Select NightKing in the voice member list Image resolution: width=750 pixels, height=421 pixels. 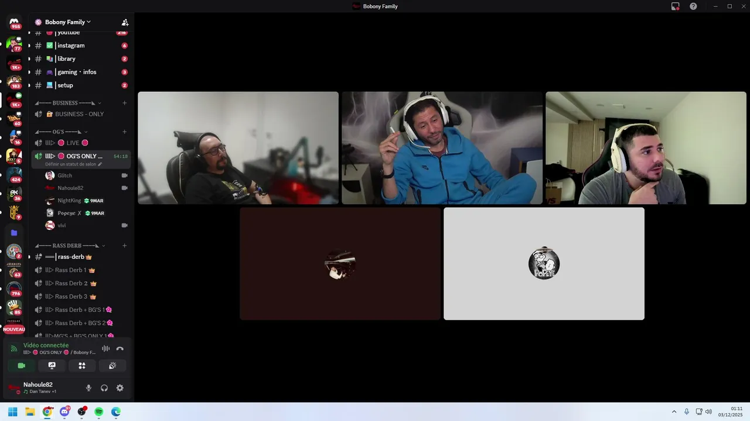(87, 201)
